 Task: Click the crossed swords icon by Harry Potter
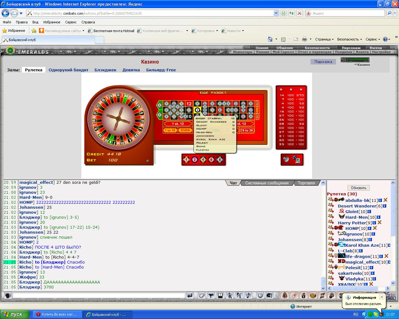pos(379,222)
